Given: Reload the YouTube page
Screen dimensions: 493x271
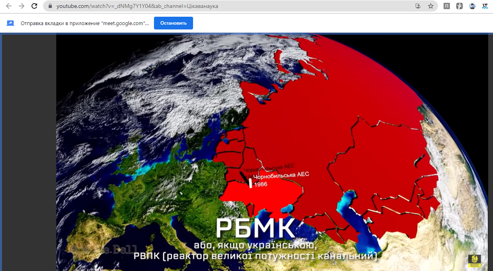Looking at the screenshot, I should tap(35, 6).
